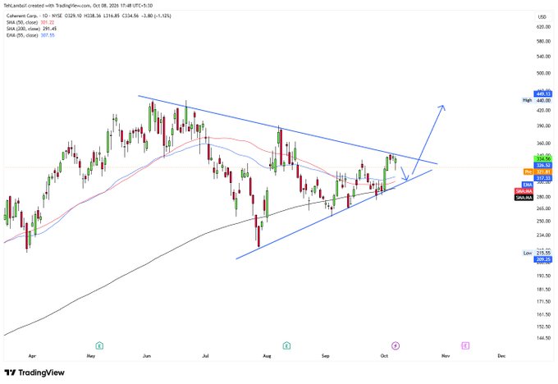The height and width of the screenshot is (384, 558).
Task: Select the SMA (200, close) legend
Action: click(x=31, y=29)
